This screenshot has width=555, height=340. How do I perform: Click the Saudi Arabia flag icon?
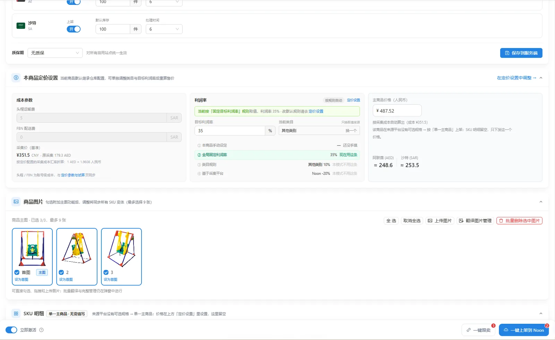tap(21, 26)
